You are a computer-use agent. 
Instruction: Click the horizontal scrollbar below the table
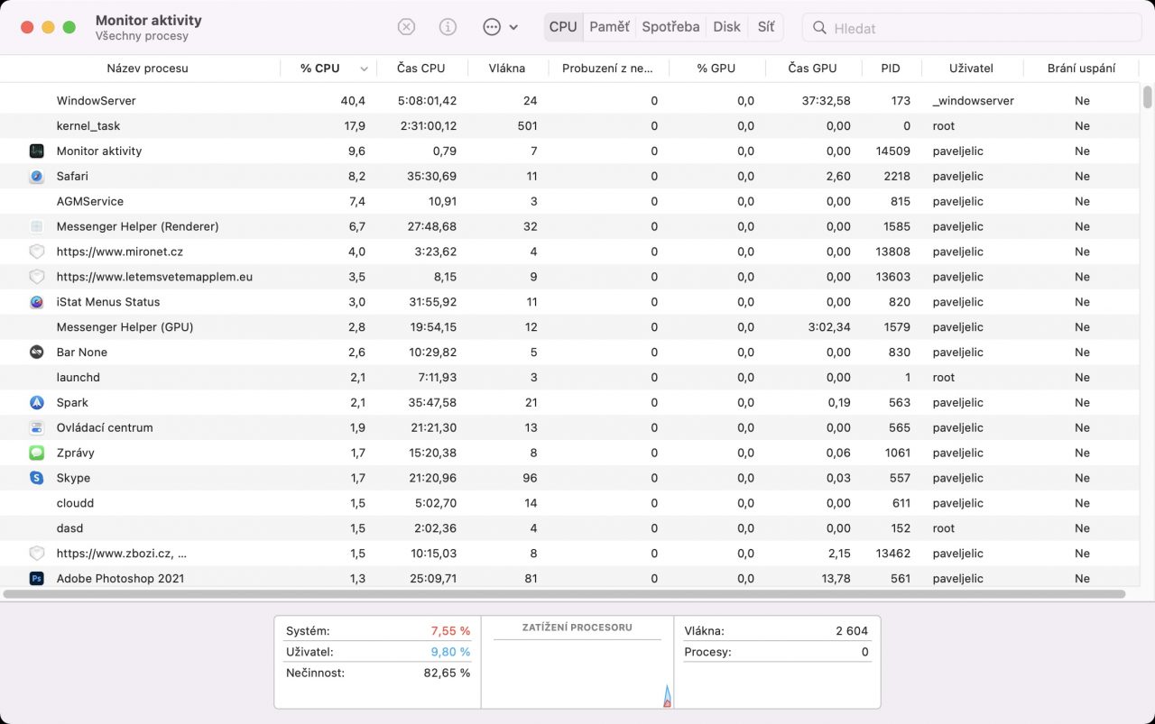[564, 594]
